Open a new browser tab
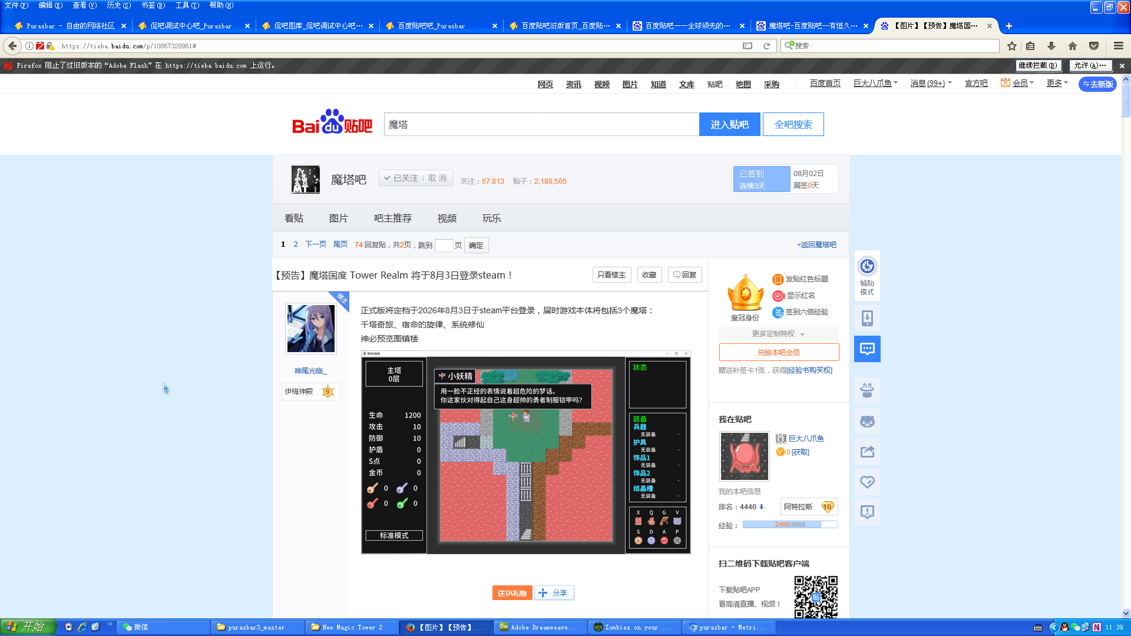This screenshot has width=1131, height=636. 1009,26
